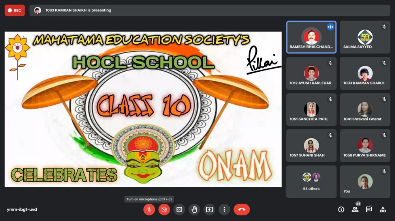Click the REC recording indicator

(x=15, y=11)
